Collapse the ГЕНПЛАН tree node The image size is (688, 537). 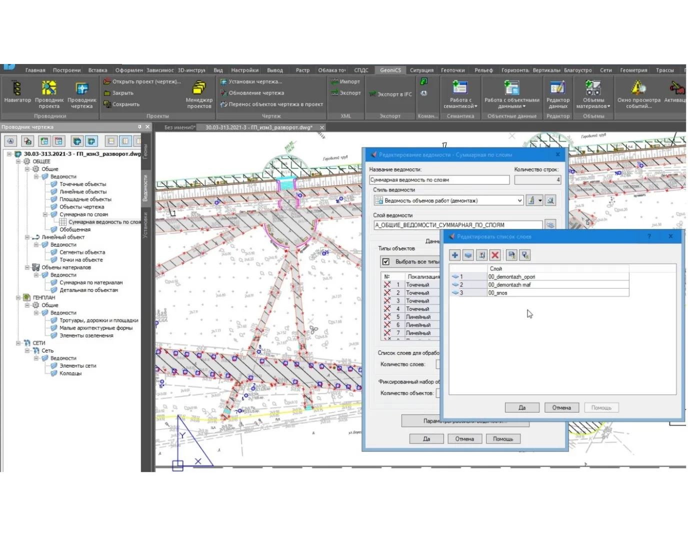point(18,297)
